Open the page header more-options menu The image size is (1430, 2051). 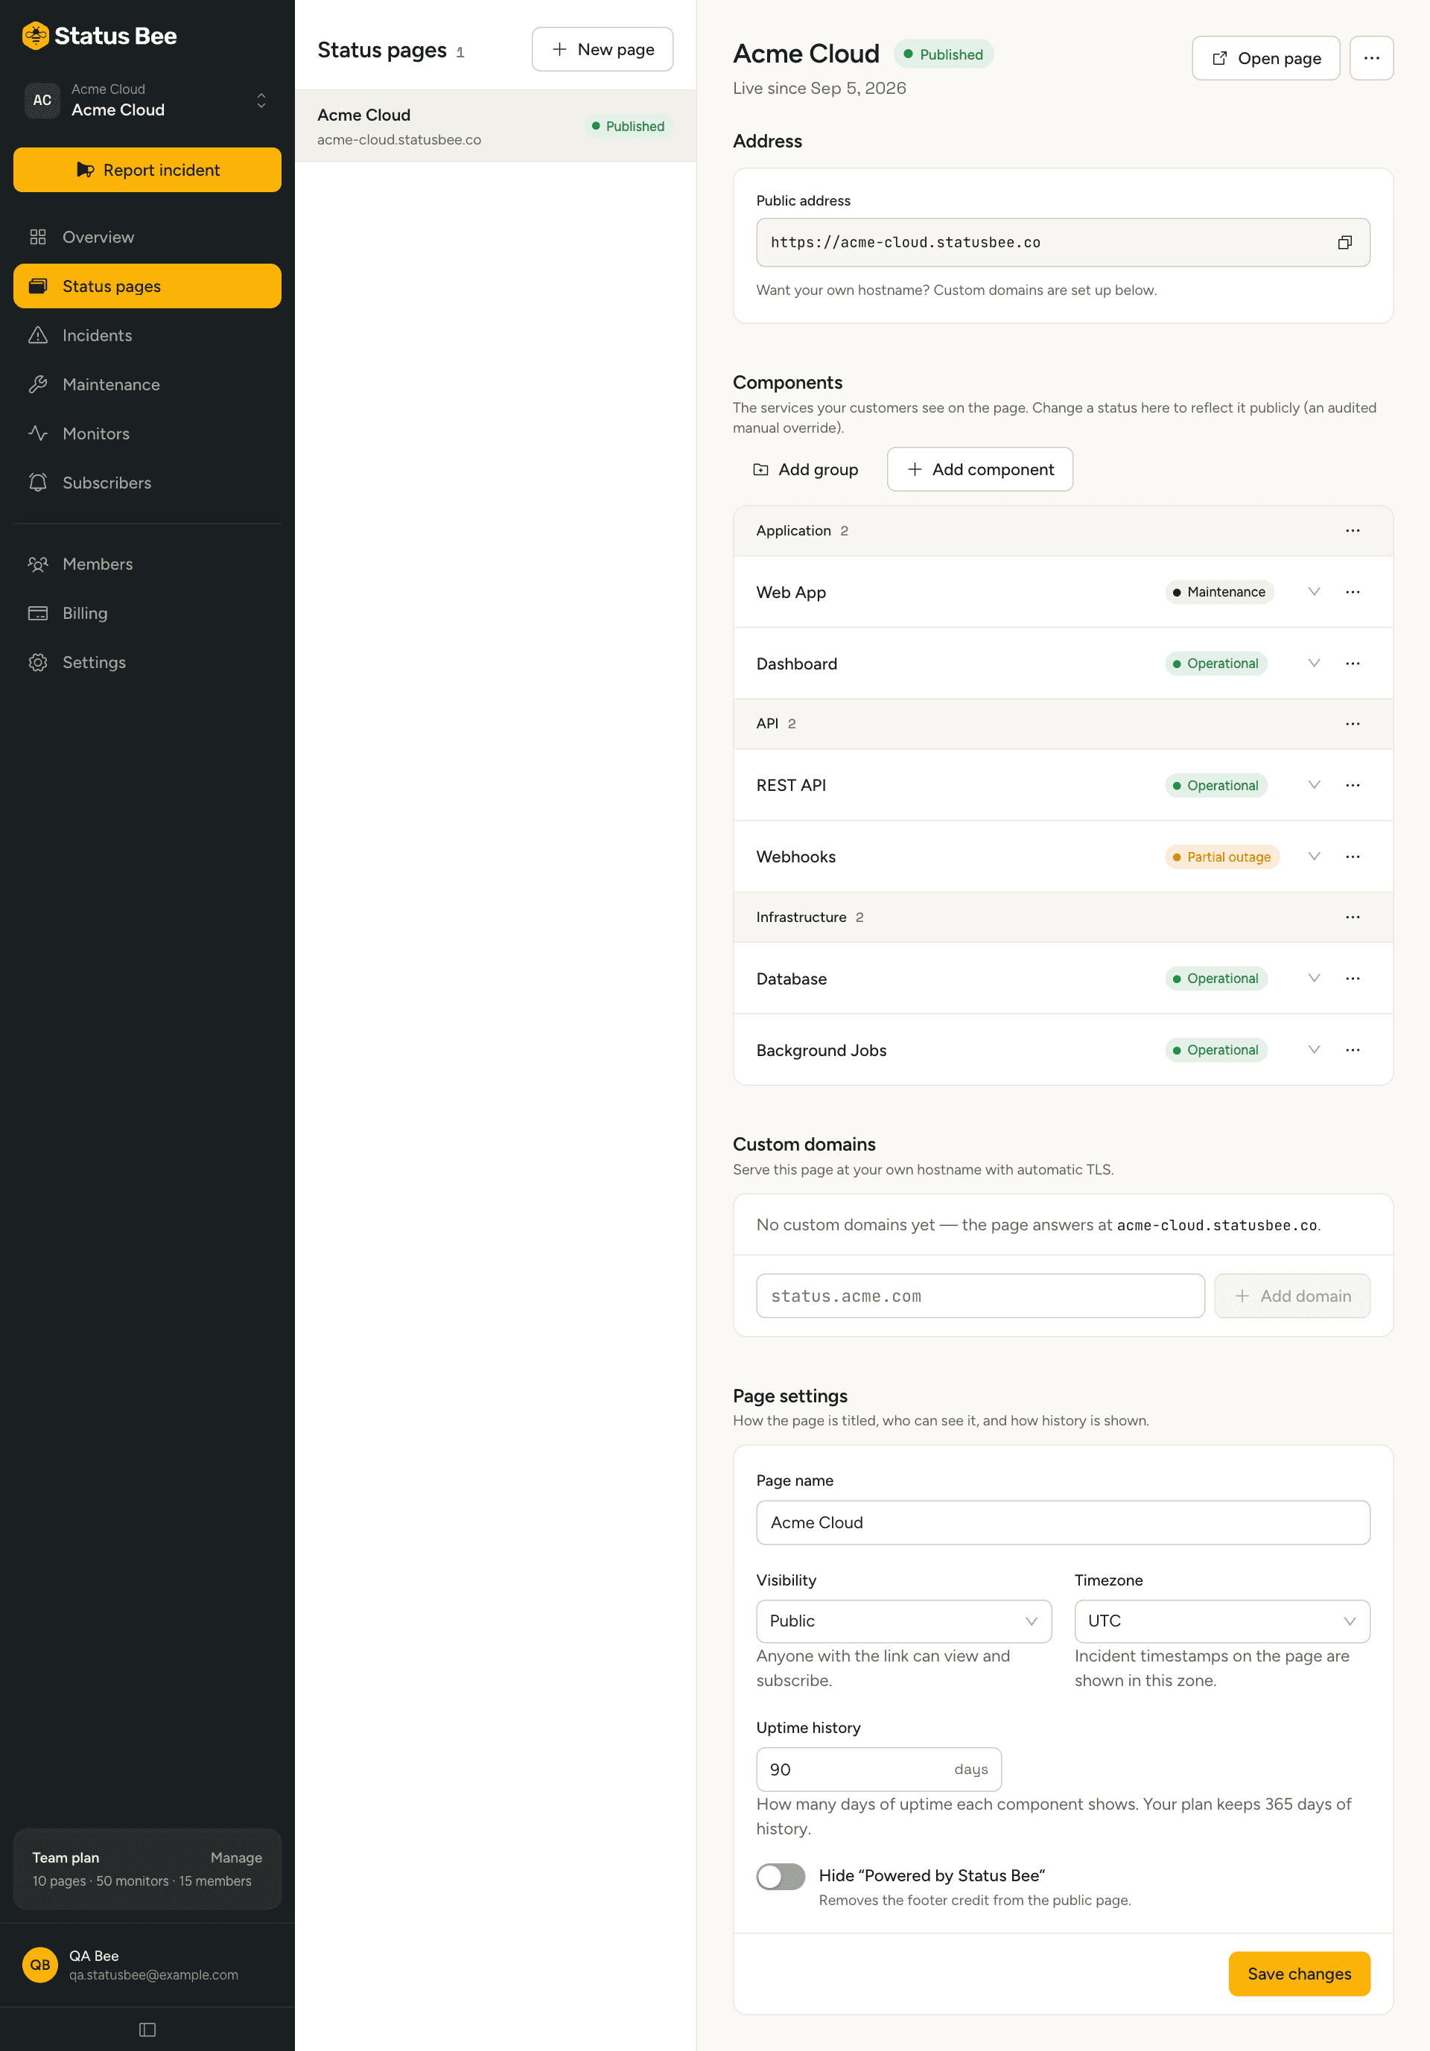tap(1371, 58)
